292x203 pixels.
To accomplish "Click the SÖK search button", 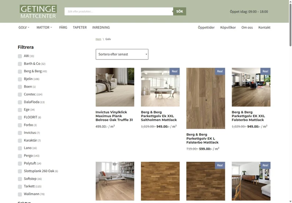I will pos(180,11).
